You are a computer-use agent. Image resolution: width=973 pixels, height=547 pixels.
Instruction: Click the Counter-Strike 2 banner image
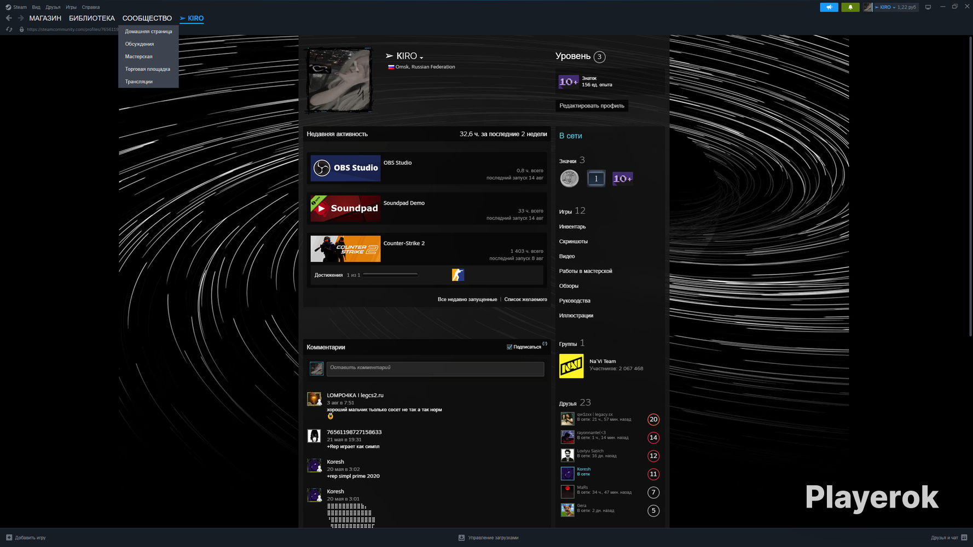point(345,249)
